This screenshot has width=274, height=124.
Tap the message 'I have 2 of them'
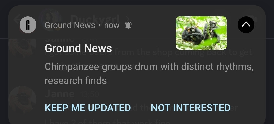[x=108, y=121]
